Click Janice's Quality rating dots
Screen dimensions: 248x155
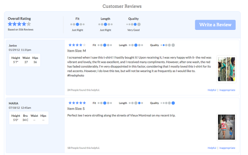[168, 45]
